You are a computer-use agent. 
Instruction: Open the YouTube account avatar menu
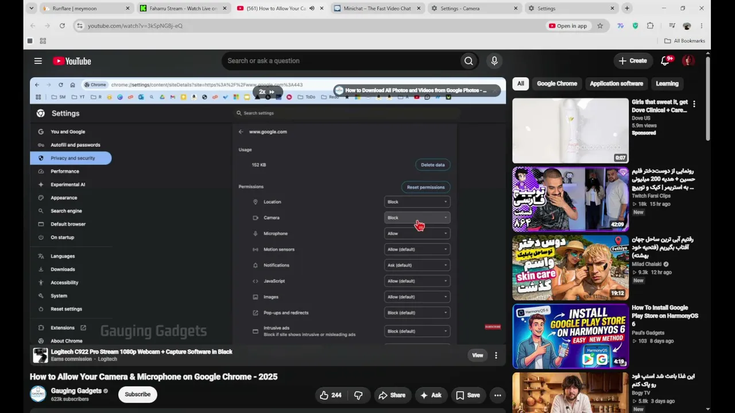point(688,61)
